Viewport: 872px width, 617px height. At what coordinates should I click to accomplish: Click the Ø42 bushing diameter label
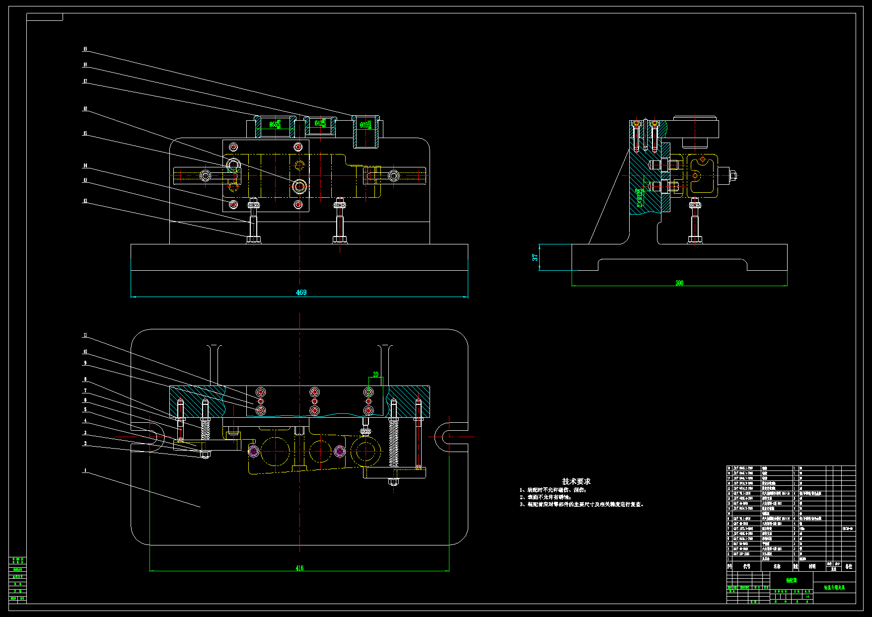[x=320, y=122]
